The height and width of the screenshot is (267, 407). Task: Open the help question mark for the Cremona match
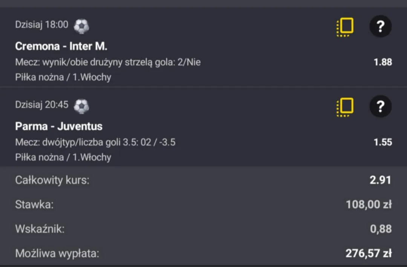(381, 26)
